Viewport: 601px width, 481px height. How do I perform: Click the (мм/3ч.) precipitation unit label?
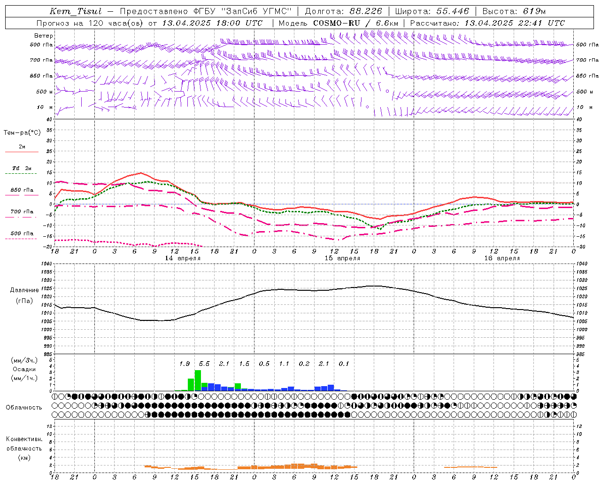point(24,360)
